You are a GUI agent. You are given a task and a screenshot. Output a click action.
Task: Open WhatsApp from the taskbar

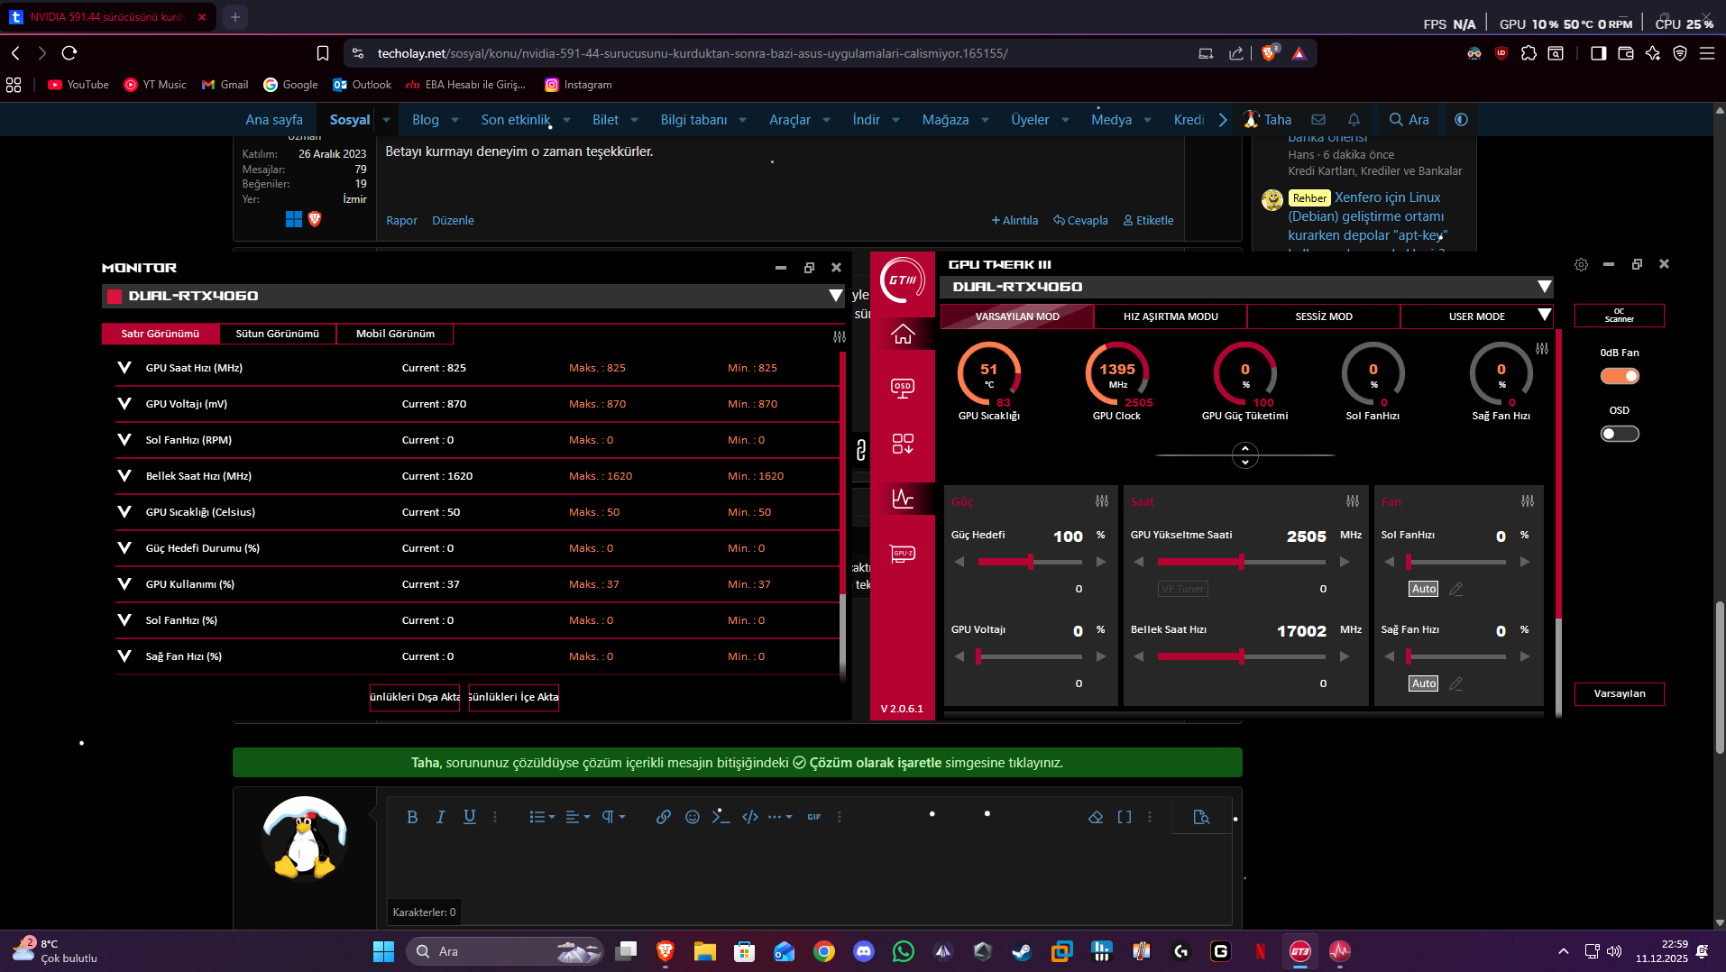904,951
